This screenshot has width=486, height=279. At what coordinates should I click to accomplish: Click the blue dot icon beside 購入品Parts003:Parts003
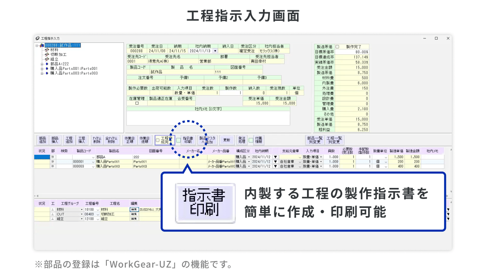(x=47, y=73)
